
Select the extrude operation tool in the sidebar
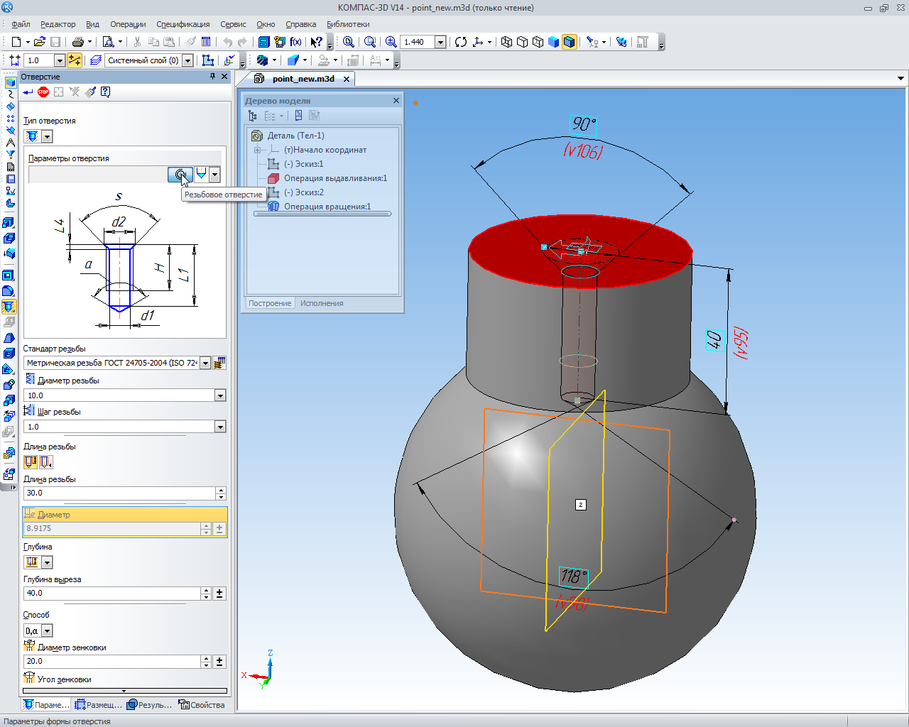click(x=9, y=223)
